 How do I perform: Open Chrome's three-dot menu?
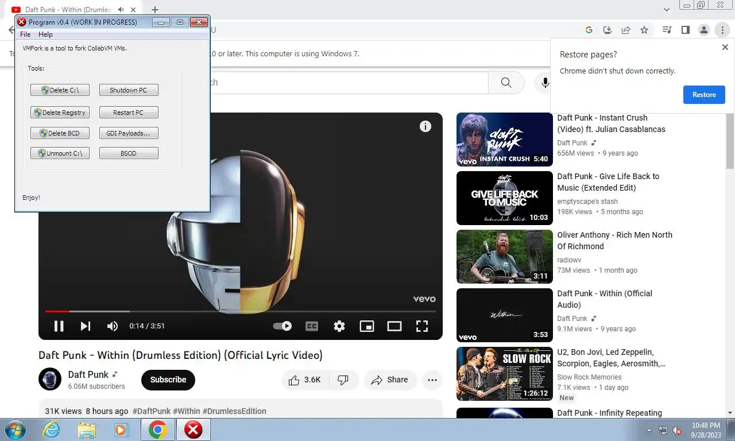click(x=722, y=30)
